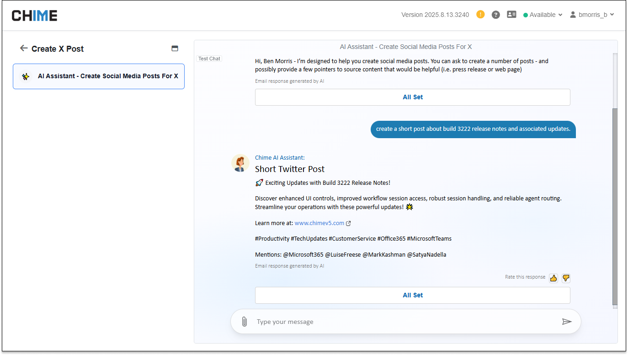Click the lower All Set button
This screenshot has height=355, width=628.
pos(412,295)
